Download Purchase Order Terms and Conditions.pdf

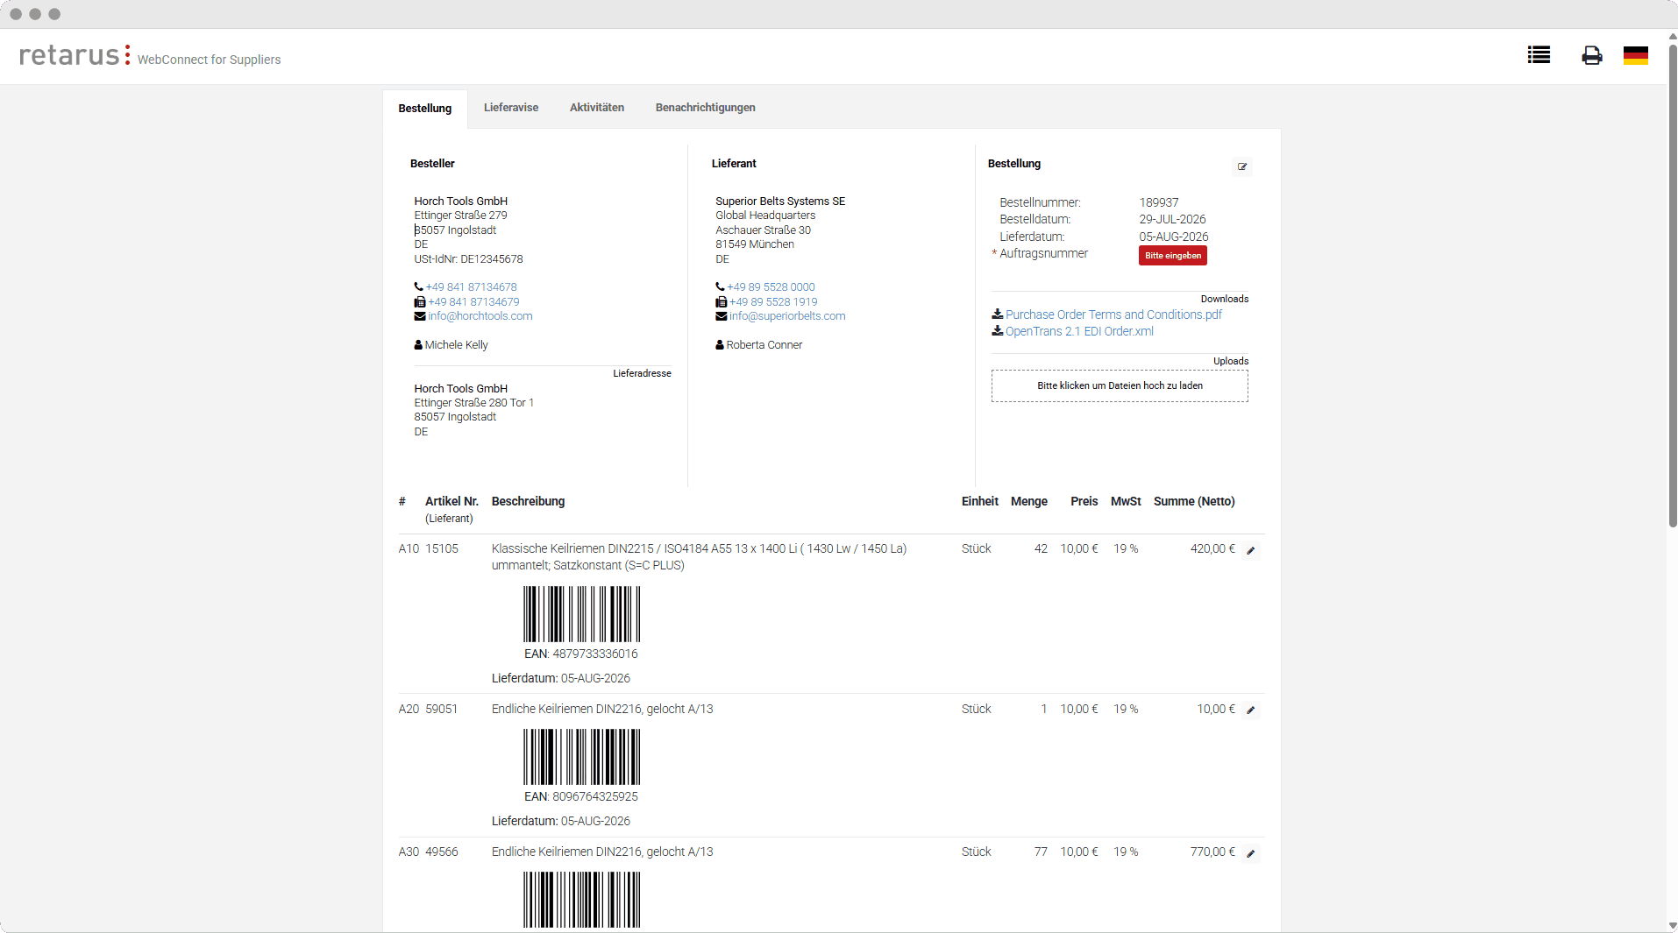point(1113,315)
